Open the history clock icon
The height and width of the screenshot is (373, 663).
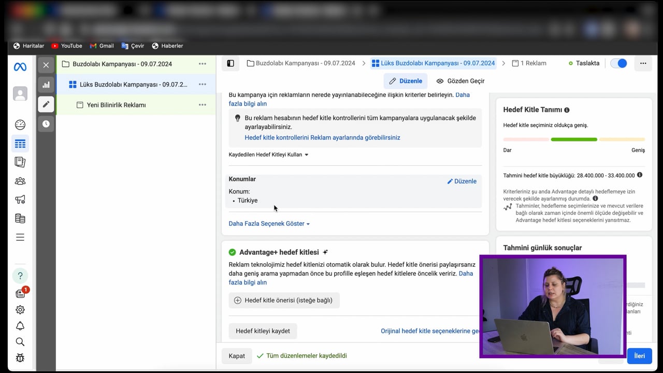click(46, 124)
